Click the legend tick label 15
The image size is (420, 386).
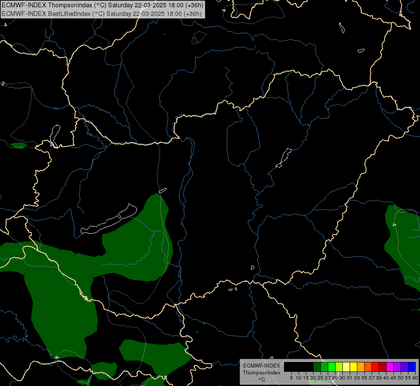[306, 378]
